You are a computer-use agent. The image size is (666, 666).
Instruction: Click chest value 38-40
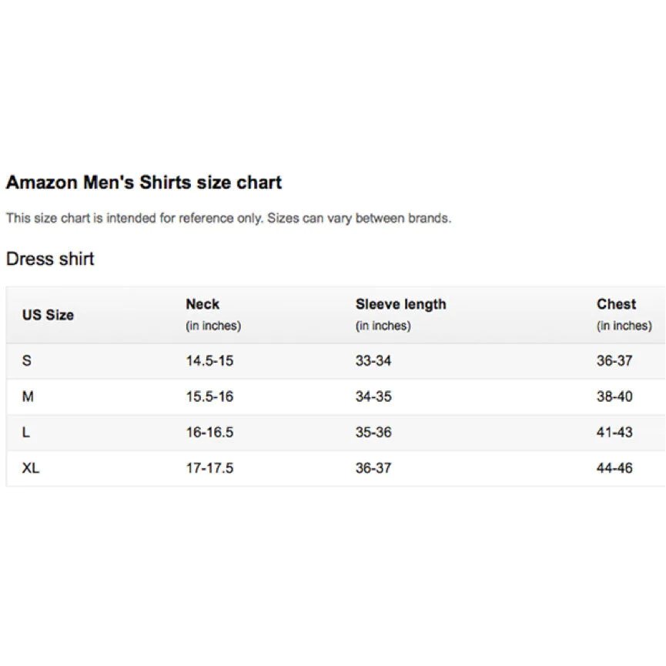tap(614, 397)
